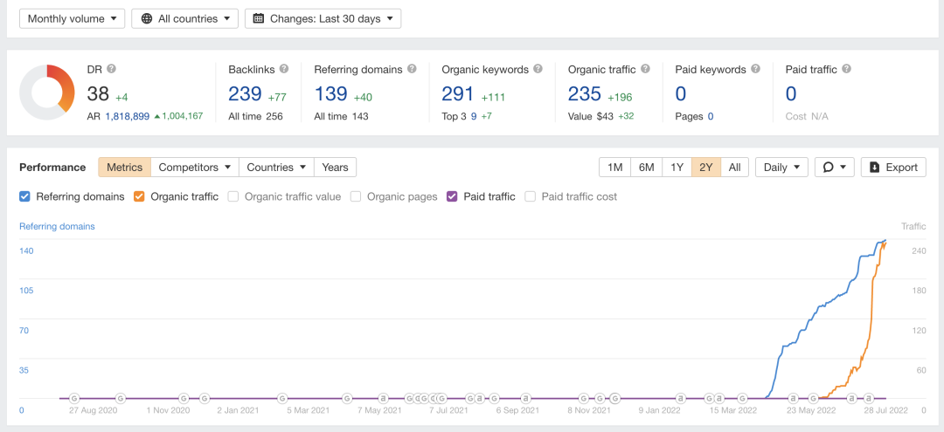Click help icon beside Paid keywords
944x432 pixels.
click(754, 69)
